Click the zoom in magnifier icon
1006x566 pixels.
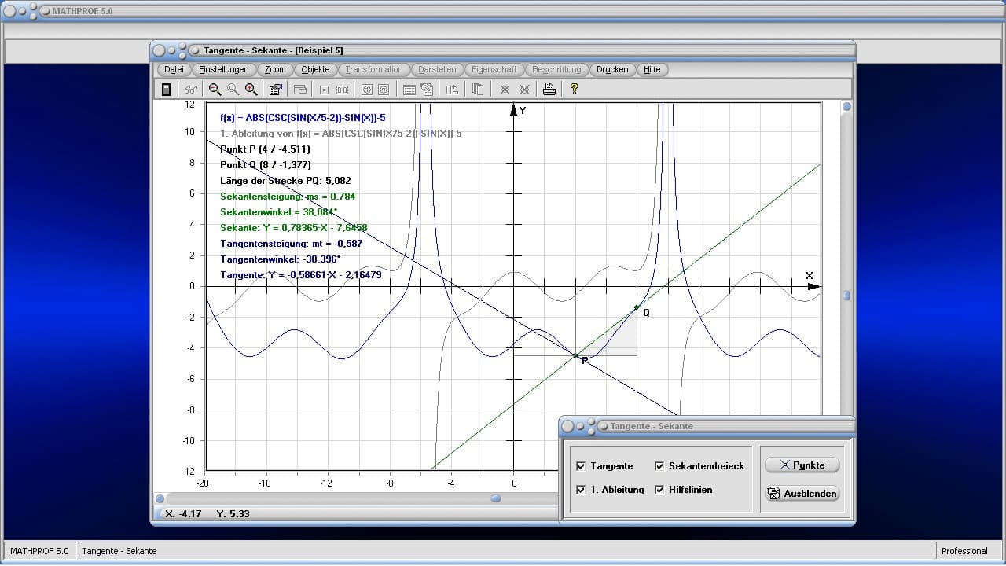pyautogui.click(x=251, y=90)
